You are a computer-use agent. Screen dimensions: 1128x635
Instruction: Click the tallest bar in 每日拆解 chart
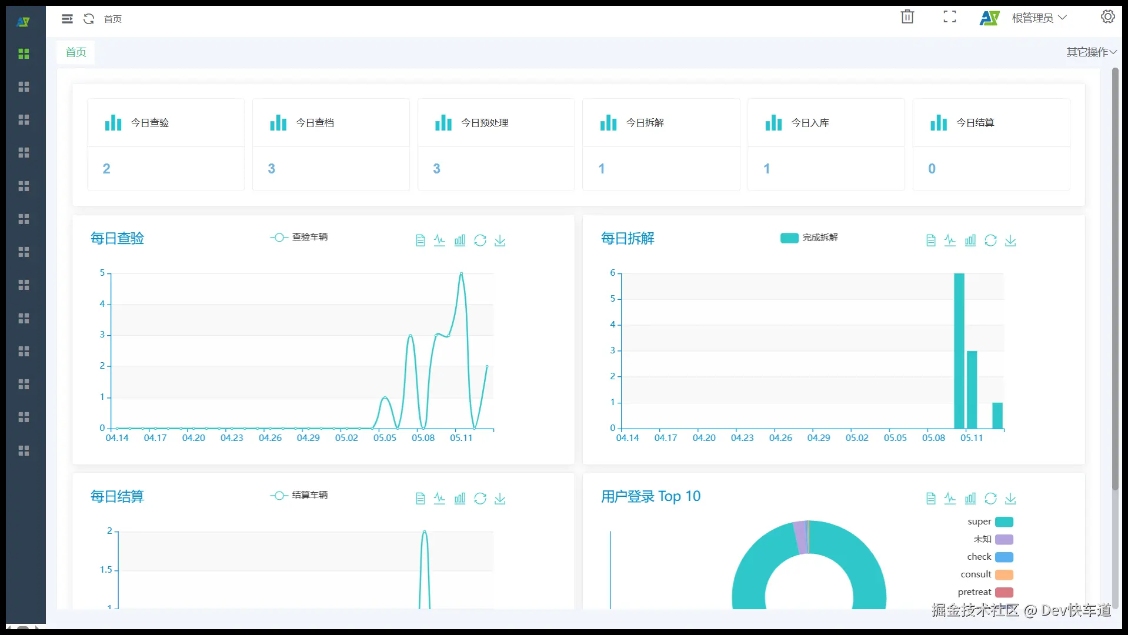(x=959, y=351)
